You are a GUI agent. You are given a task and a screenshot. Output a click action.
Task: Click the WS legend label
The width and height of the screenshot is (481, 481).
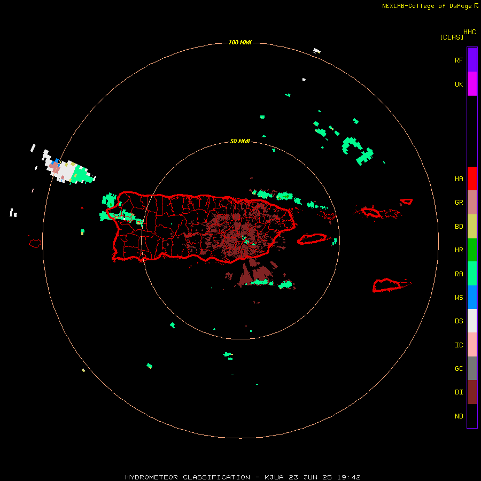pyautogui.click(x=459, y=298)
